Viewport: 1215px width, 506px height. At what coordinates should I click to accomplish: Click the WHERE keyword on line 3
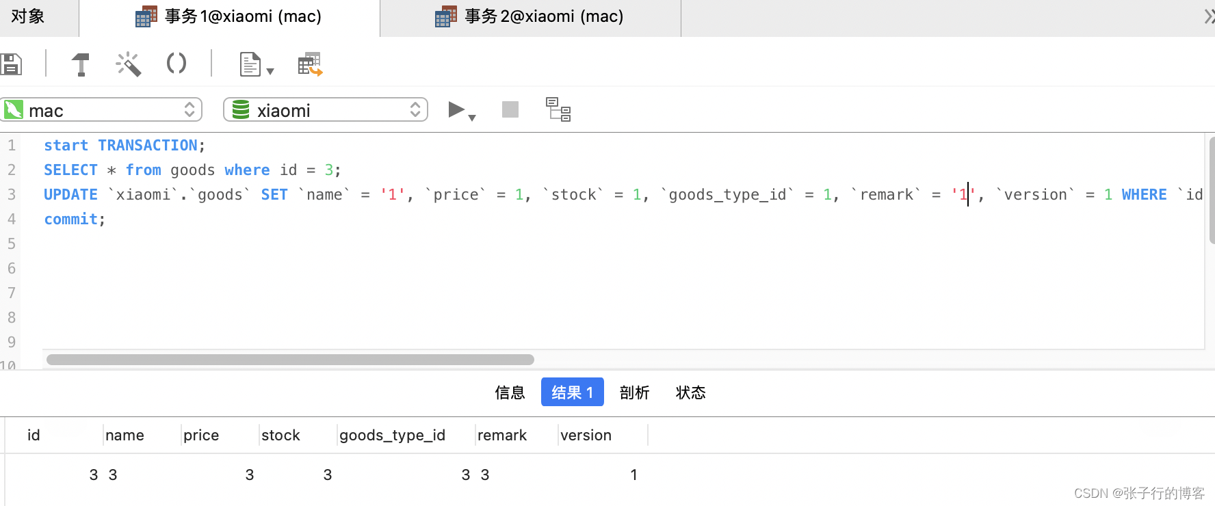(1144, 195)
